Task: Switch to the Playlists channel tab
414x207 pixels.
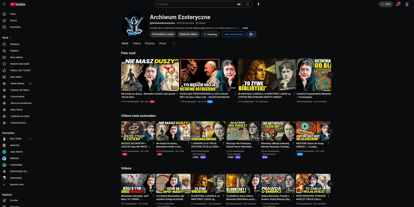Action: (150, 44)
